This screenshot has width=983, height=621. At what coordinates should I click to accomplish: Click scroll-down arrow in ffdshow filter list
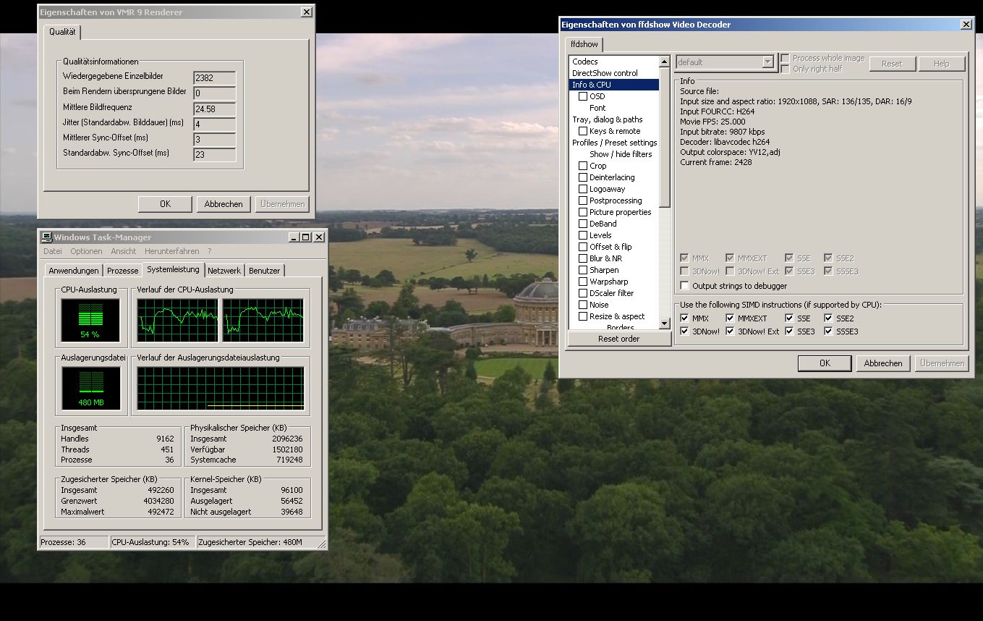[665, 324]
